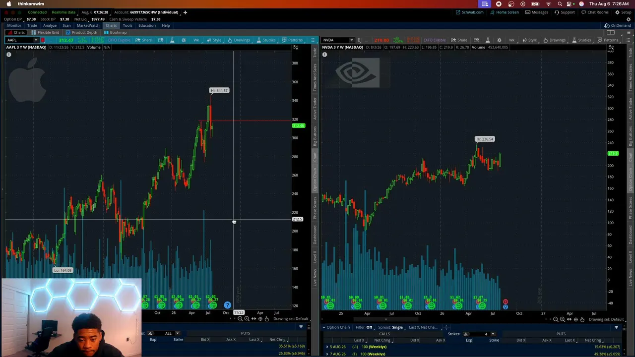Screen dimensions: 635x357
Task: Select the pan hand tool on AAPL chart
Action: tap(266, 319)
